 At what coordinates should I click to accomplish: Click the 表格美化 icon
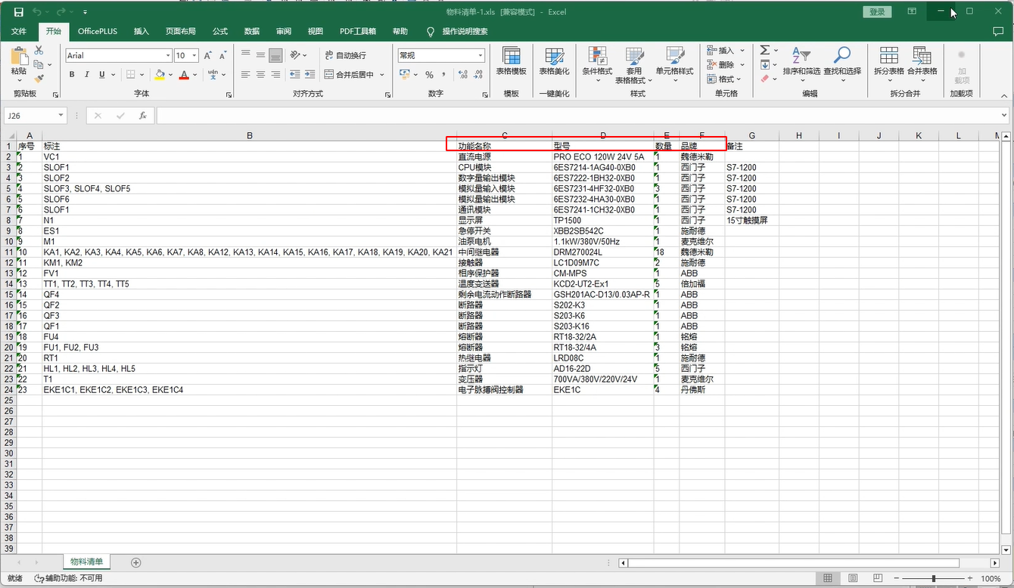pos(554,61)
